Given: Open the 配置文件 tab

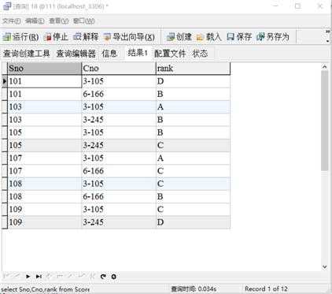Looking at the screenshot, I should point(170,54).
